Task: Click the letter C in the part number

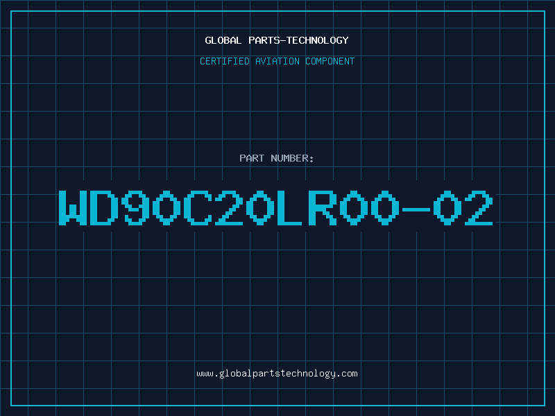Action: click(197, 208)
